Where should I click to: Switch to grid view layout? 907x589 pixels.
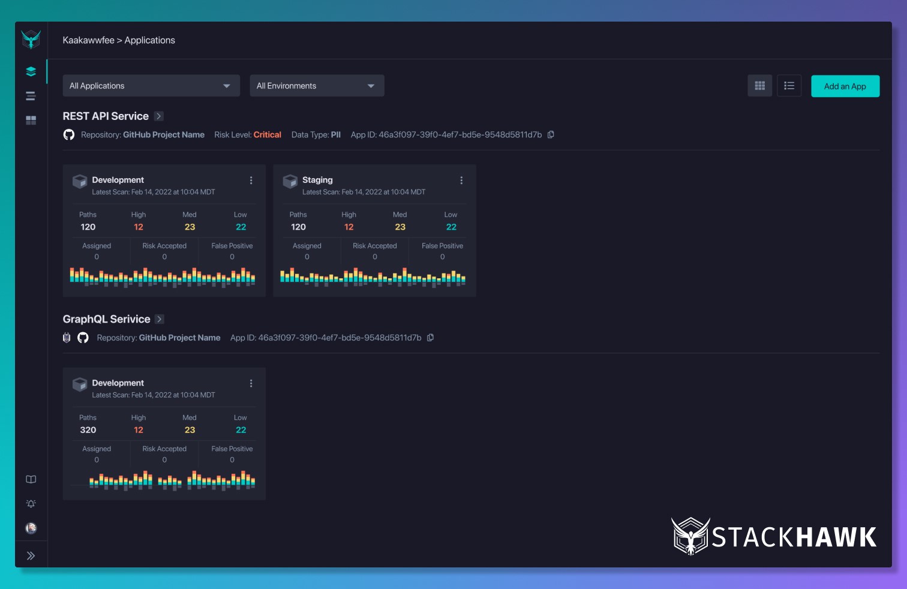tap(759, 86)
